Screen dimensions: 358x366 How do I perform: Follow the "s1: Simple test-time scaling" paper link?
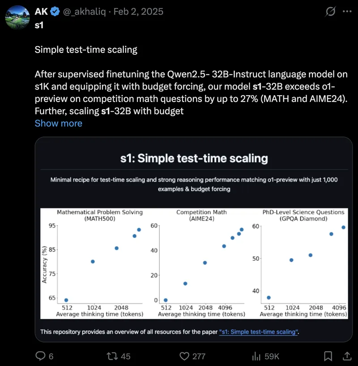[x=259, y=332]
